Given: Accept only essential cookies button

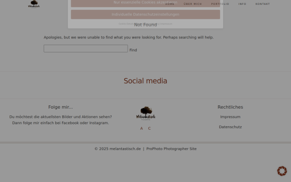Looking at the screenshot, I should coord(145,3).
